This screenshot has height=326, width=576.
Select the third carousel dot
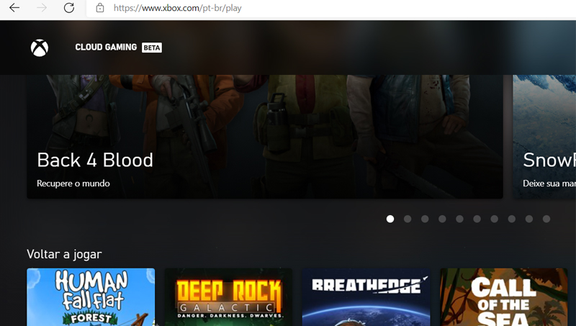click(425, 219)
